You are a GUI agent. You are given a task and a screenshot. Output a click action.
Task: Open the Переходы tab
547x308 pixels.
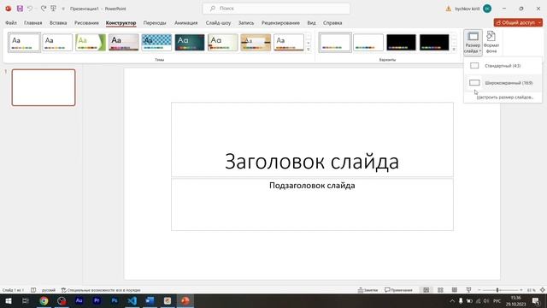pyautogui.click(x=155, y=23)
